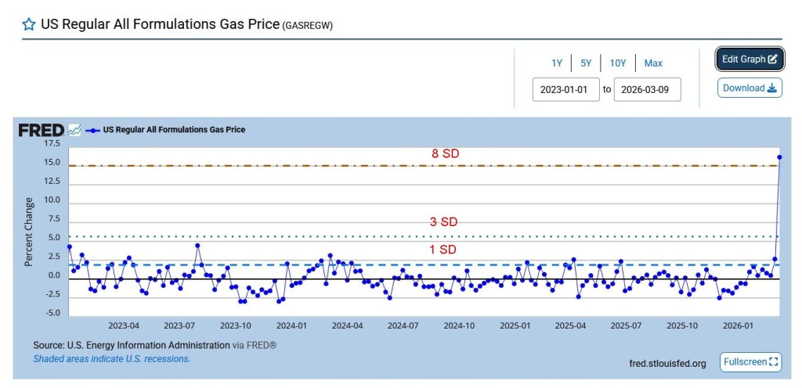Open the chart in Fullscreen
This screenshot has width=802, height=388.
click(x=750, y=362)
